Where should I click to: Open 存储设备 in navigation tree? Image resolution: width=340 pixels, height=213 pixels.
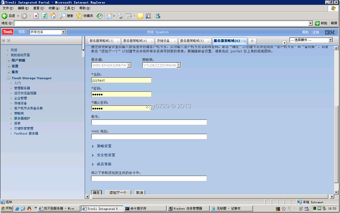pos(21,103)
